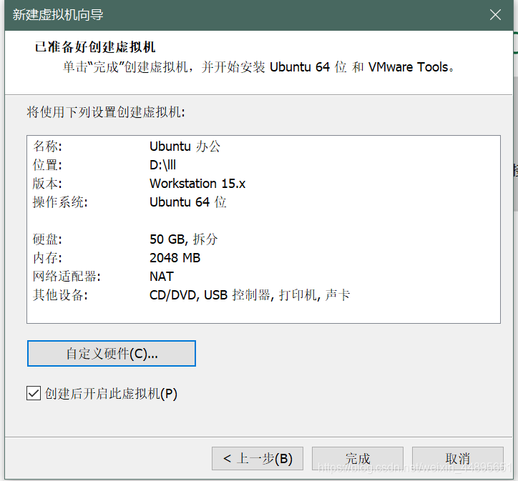This screenshot has width=518, height=481.
Task: Go back with < 上一步(B) button
Action: [258, 459]
